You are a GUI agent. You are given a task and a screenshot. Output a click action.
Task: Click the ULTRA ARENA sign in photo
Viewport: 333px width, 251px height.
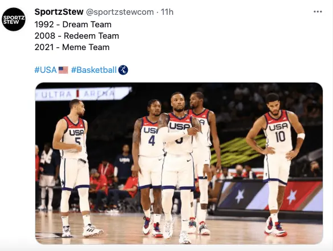coord(83,94)
